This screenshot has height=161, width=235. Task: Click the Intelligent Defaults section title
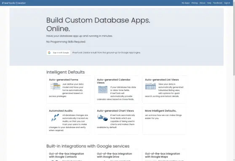click(66, 72)
